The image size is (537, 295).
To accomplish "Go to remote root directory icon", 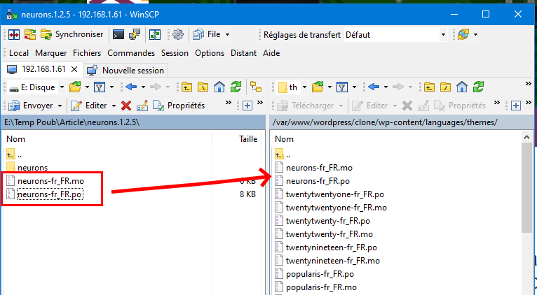I will click(446, 87).
